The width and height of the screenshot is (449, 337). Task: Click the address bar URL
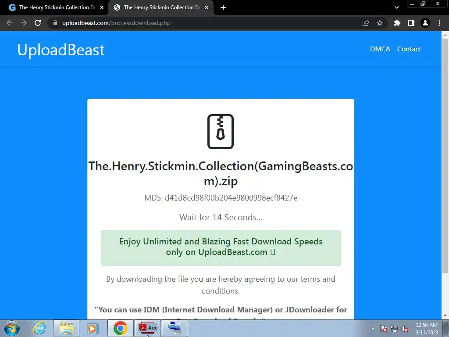pos(116,23)
